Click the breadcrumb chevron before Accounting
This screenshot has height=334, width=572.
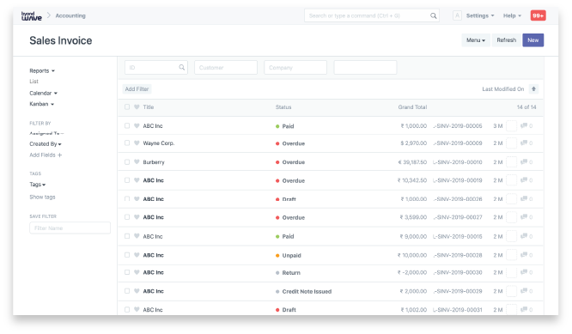[48, 15]
